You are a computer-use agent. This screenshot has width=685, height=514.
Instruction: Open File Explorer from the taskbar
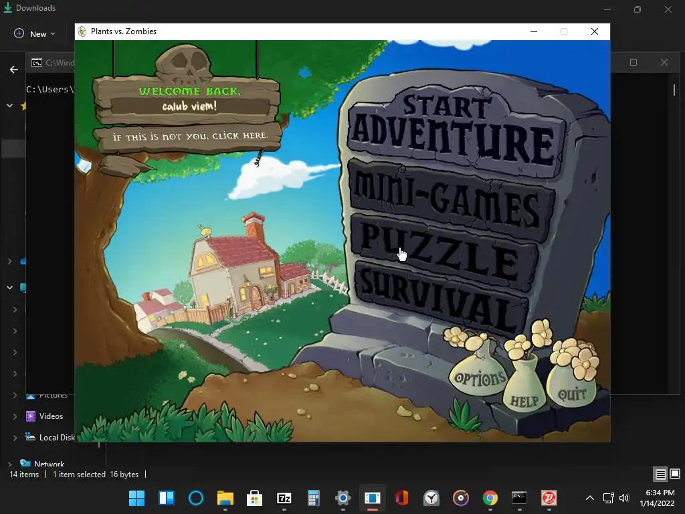[x=225, y=498]
